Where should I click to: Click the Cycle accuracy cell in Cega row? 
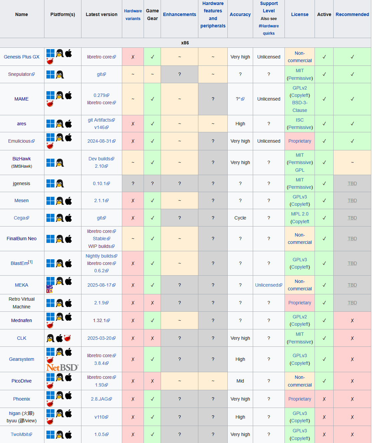click(240, 218)
